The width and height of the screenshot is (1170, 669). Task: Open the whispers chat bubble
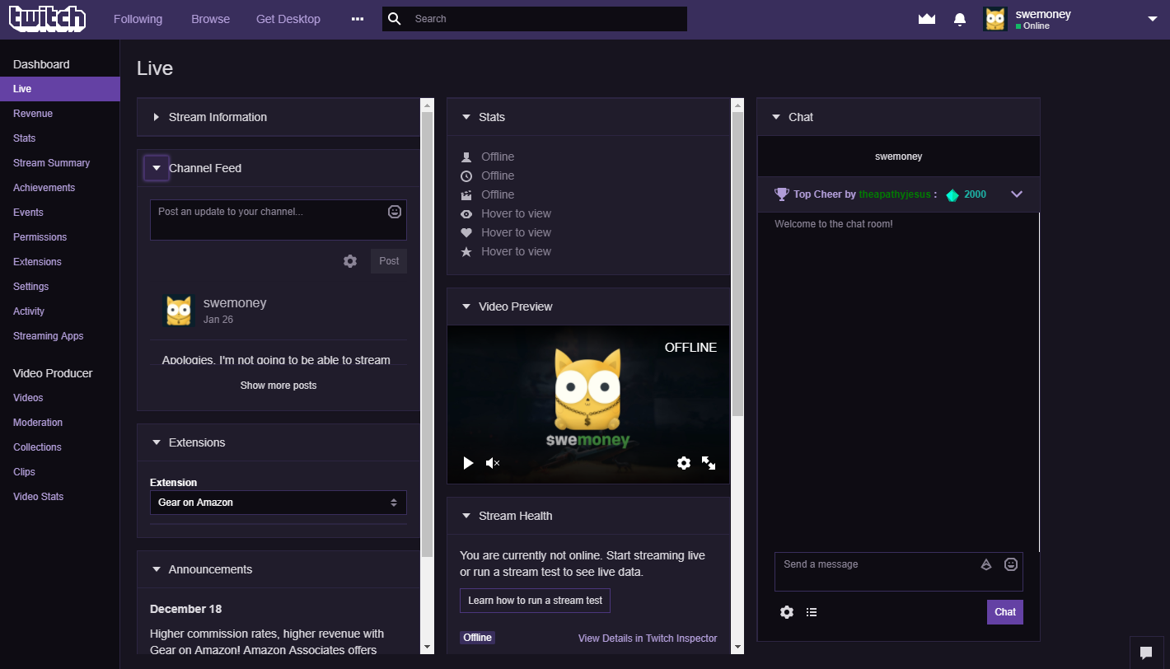coord(1146,653)
